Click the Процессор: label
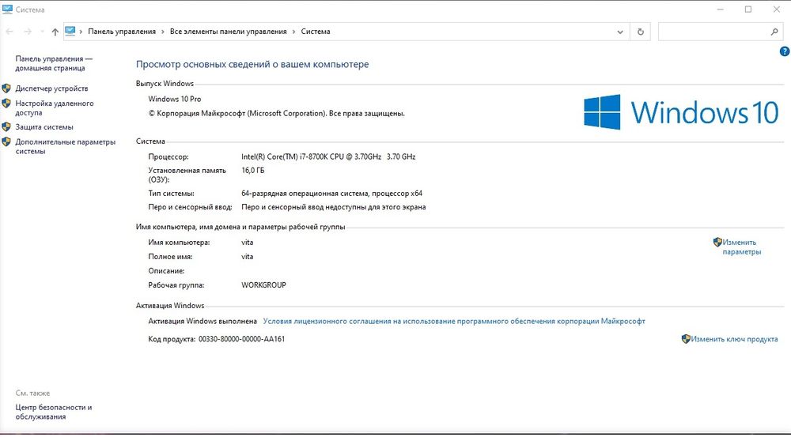This screenshot has height=437, width=791. pyautogui.click(x=168, y=156)
